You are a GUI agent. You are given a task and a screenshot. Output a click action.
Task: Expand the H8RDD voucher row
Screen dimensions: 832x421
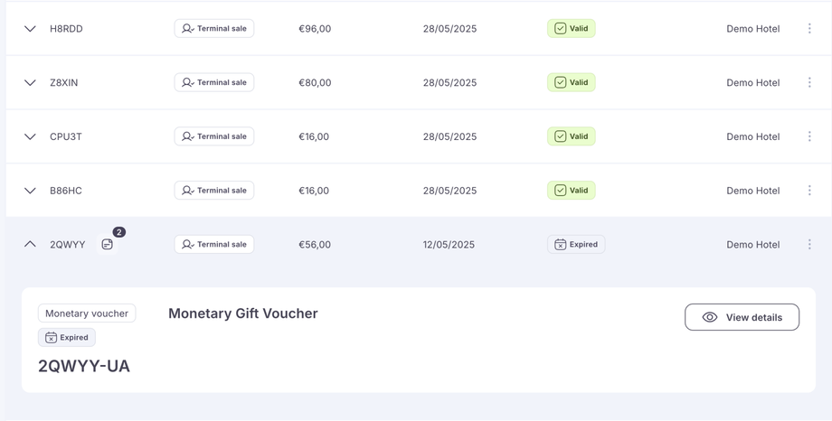click(x=30, y=29)
